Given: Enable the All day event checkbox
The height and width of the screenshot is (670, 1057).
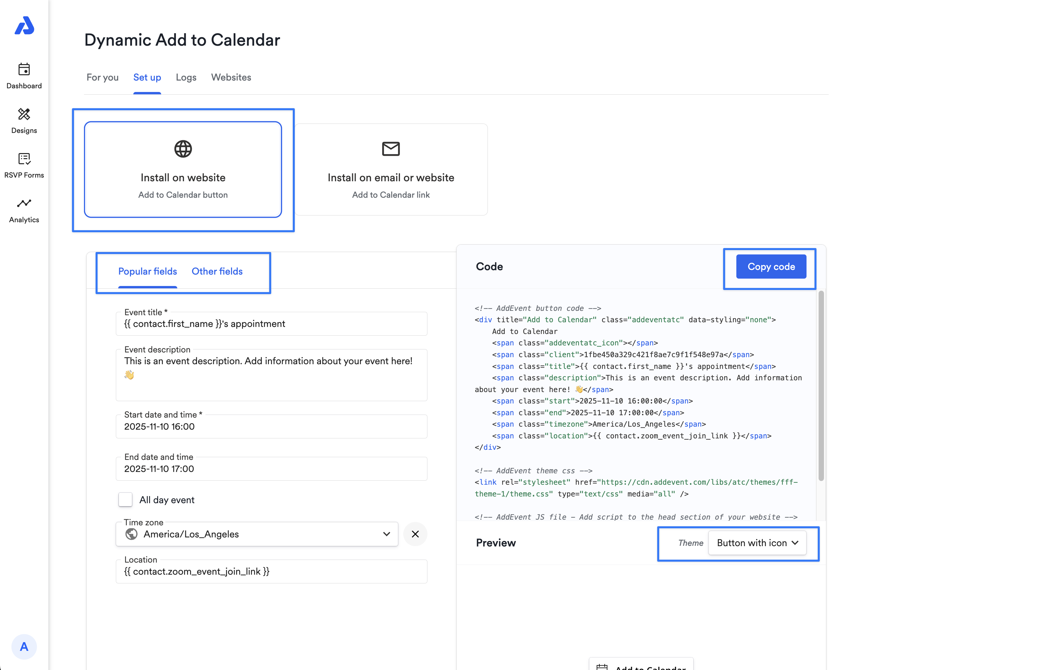Looking at the screenshot, I should coord(126,500).
